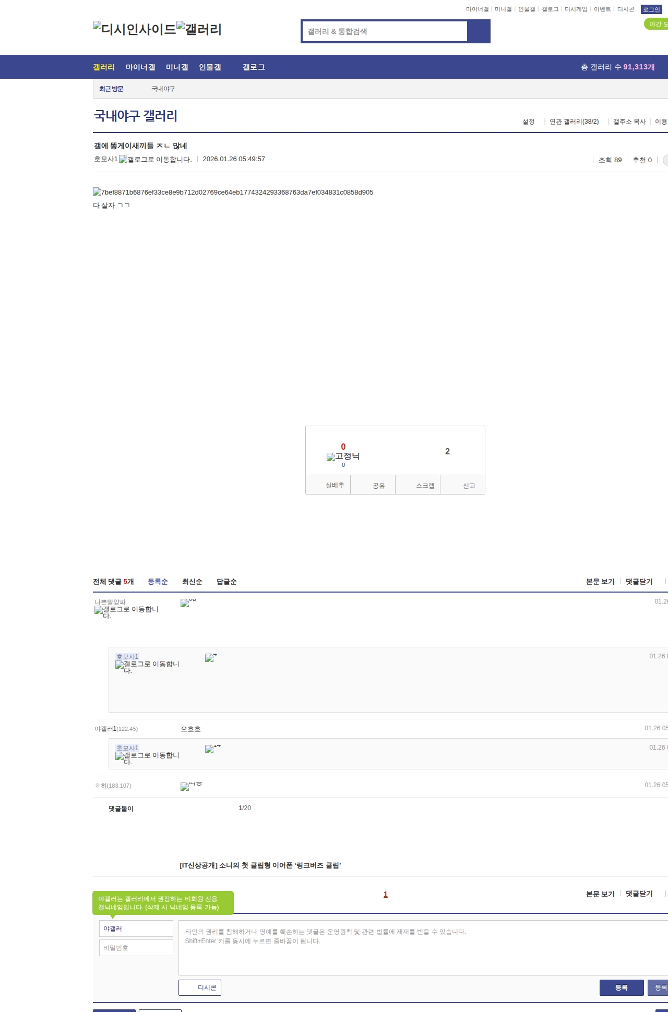Click 추천 0 count in the post header
Image resolution: width=668 pixels, height=1012 pixels.
(x=642, y=160)
